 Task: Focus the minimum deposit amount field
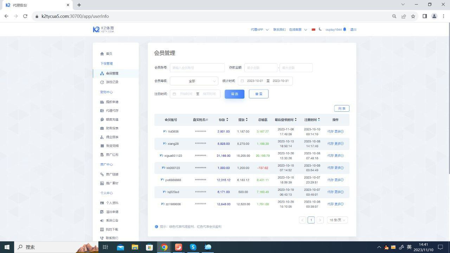tap(261, 68)
